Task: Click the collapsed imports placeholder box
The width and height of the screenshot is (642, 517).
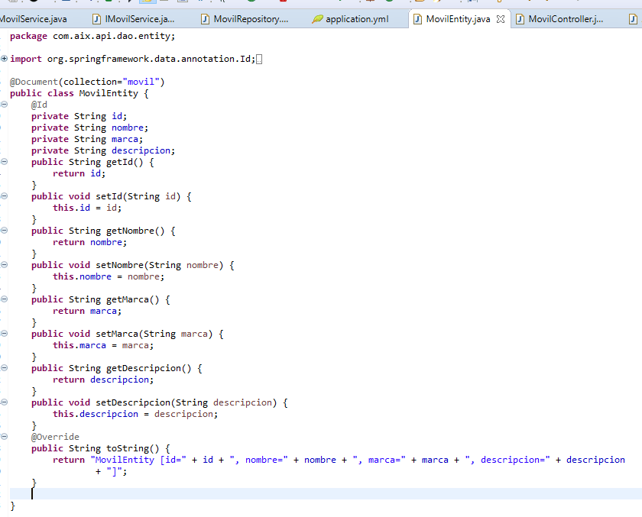Action: 260,60
